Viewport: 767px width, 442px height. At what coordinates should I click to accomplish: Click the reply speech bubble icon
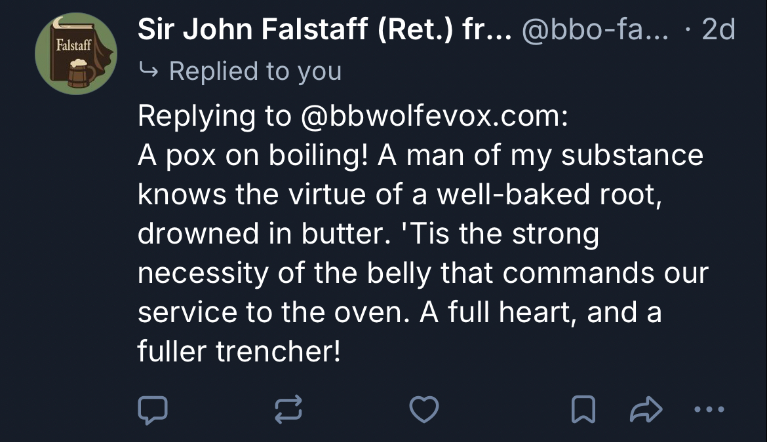pos(153,410)
